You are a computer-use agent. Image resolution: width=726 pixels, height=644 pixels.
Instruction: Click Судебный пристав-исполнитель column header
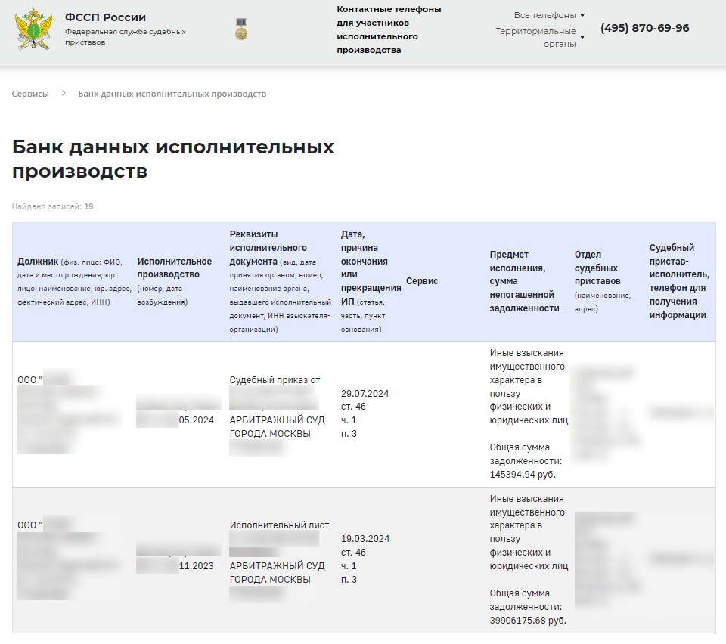click(x=679, y=281)
